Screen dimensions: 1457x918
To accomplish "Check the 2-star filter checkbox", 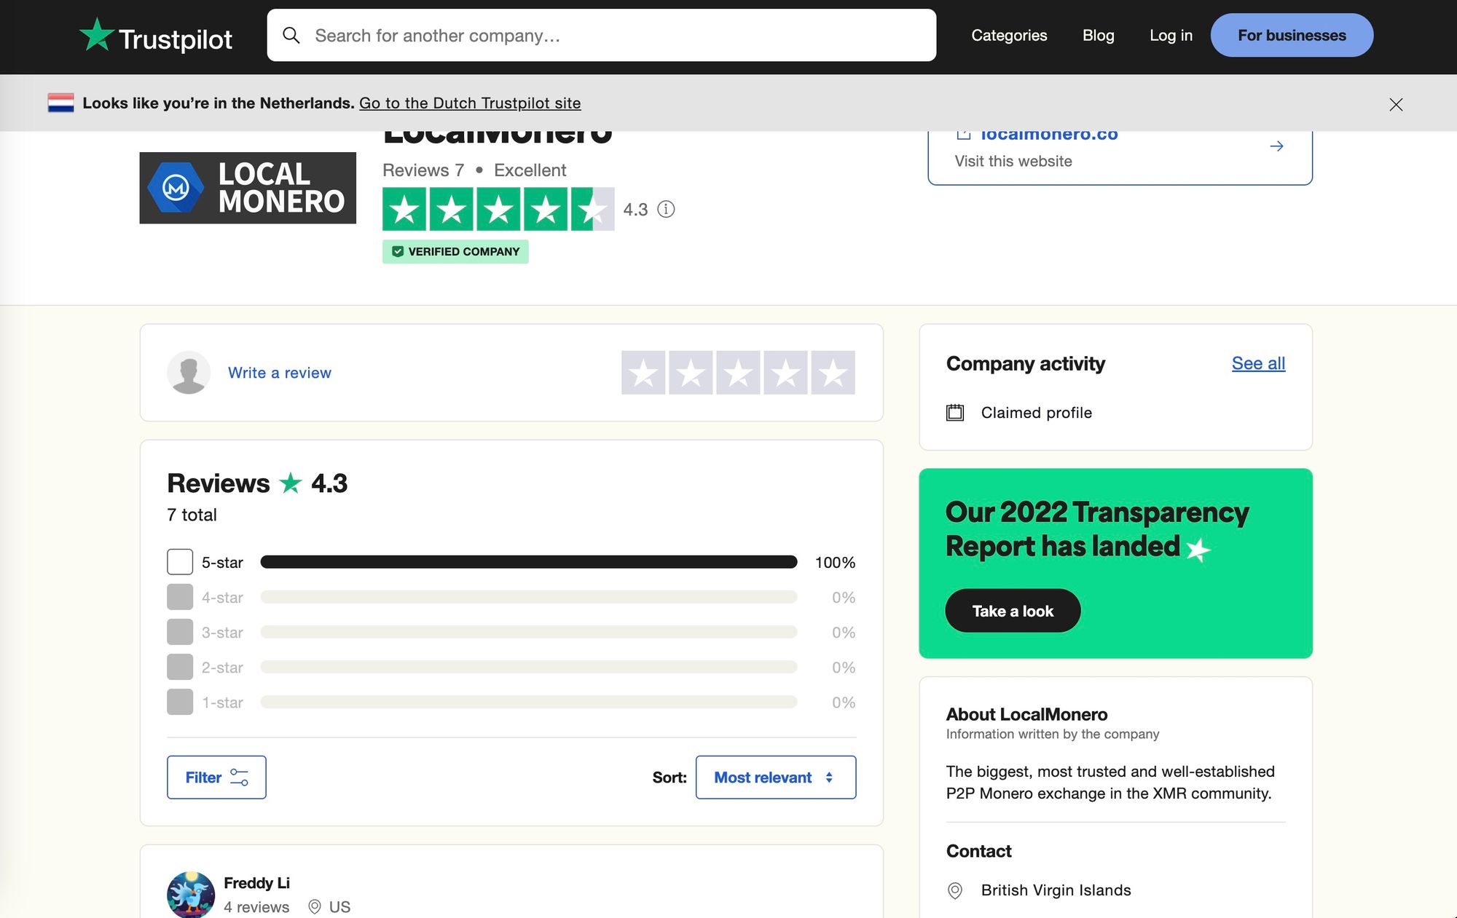I will pos(180,667).
